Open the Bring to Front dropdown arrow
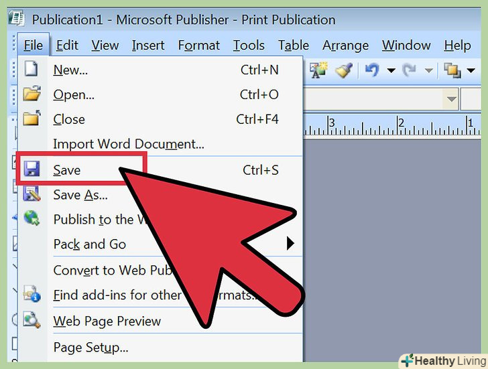 point(471,70)
